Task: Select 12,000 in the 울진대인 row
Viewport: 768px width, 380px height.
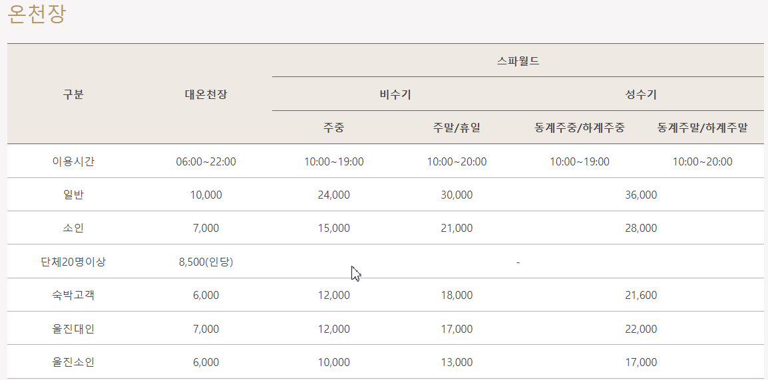Action: (333, 329)
